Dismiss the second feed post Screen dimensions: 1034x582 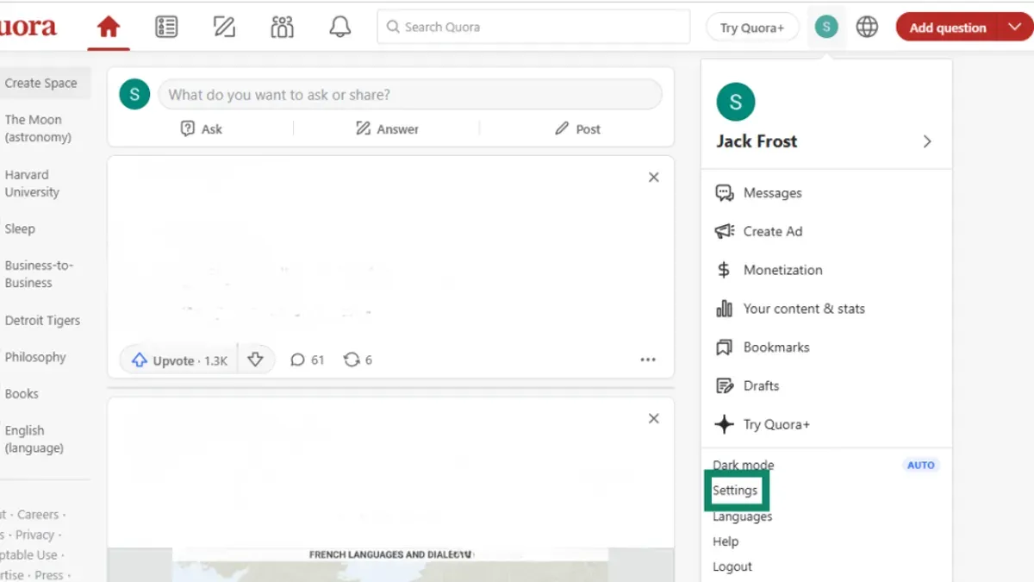[654, 418]
